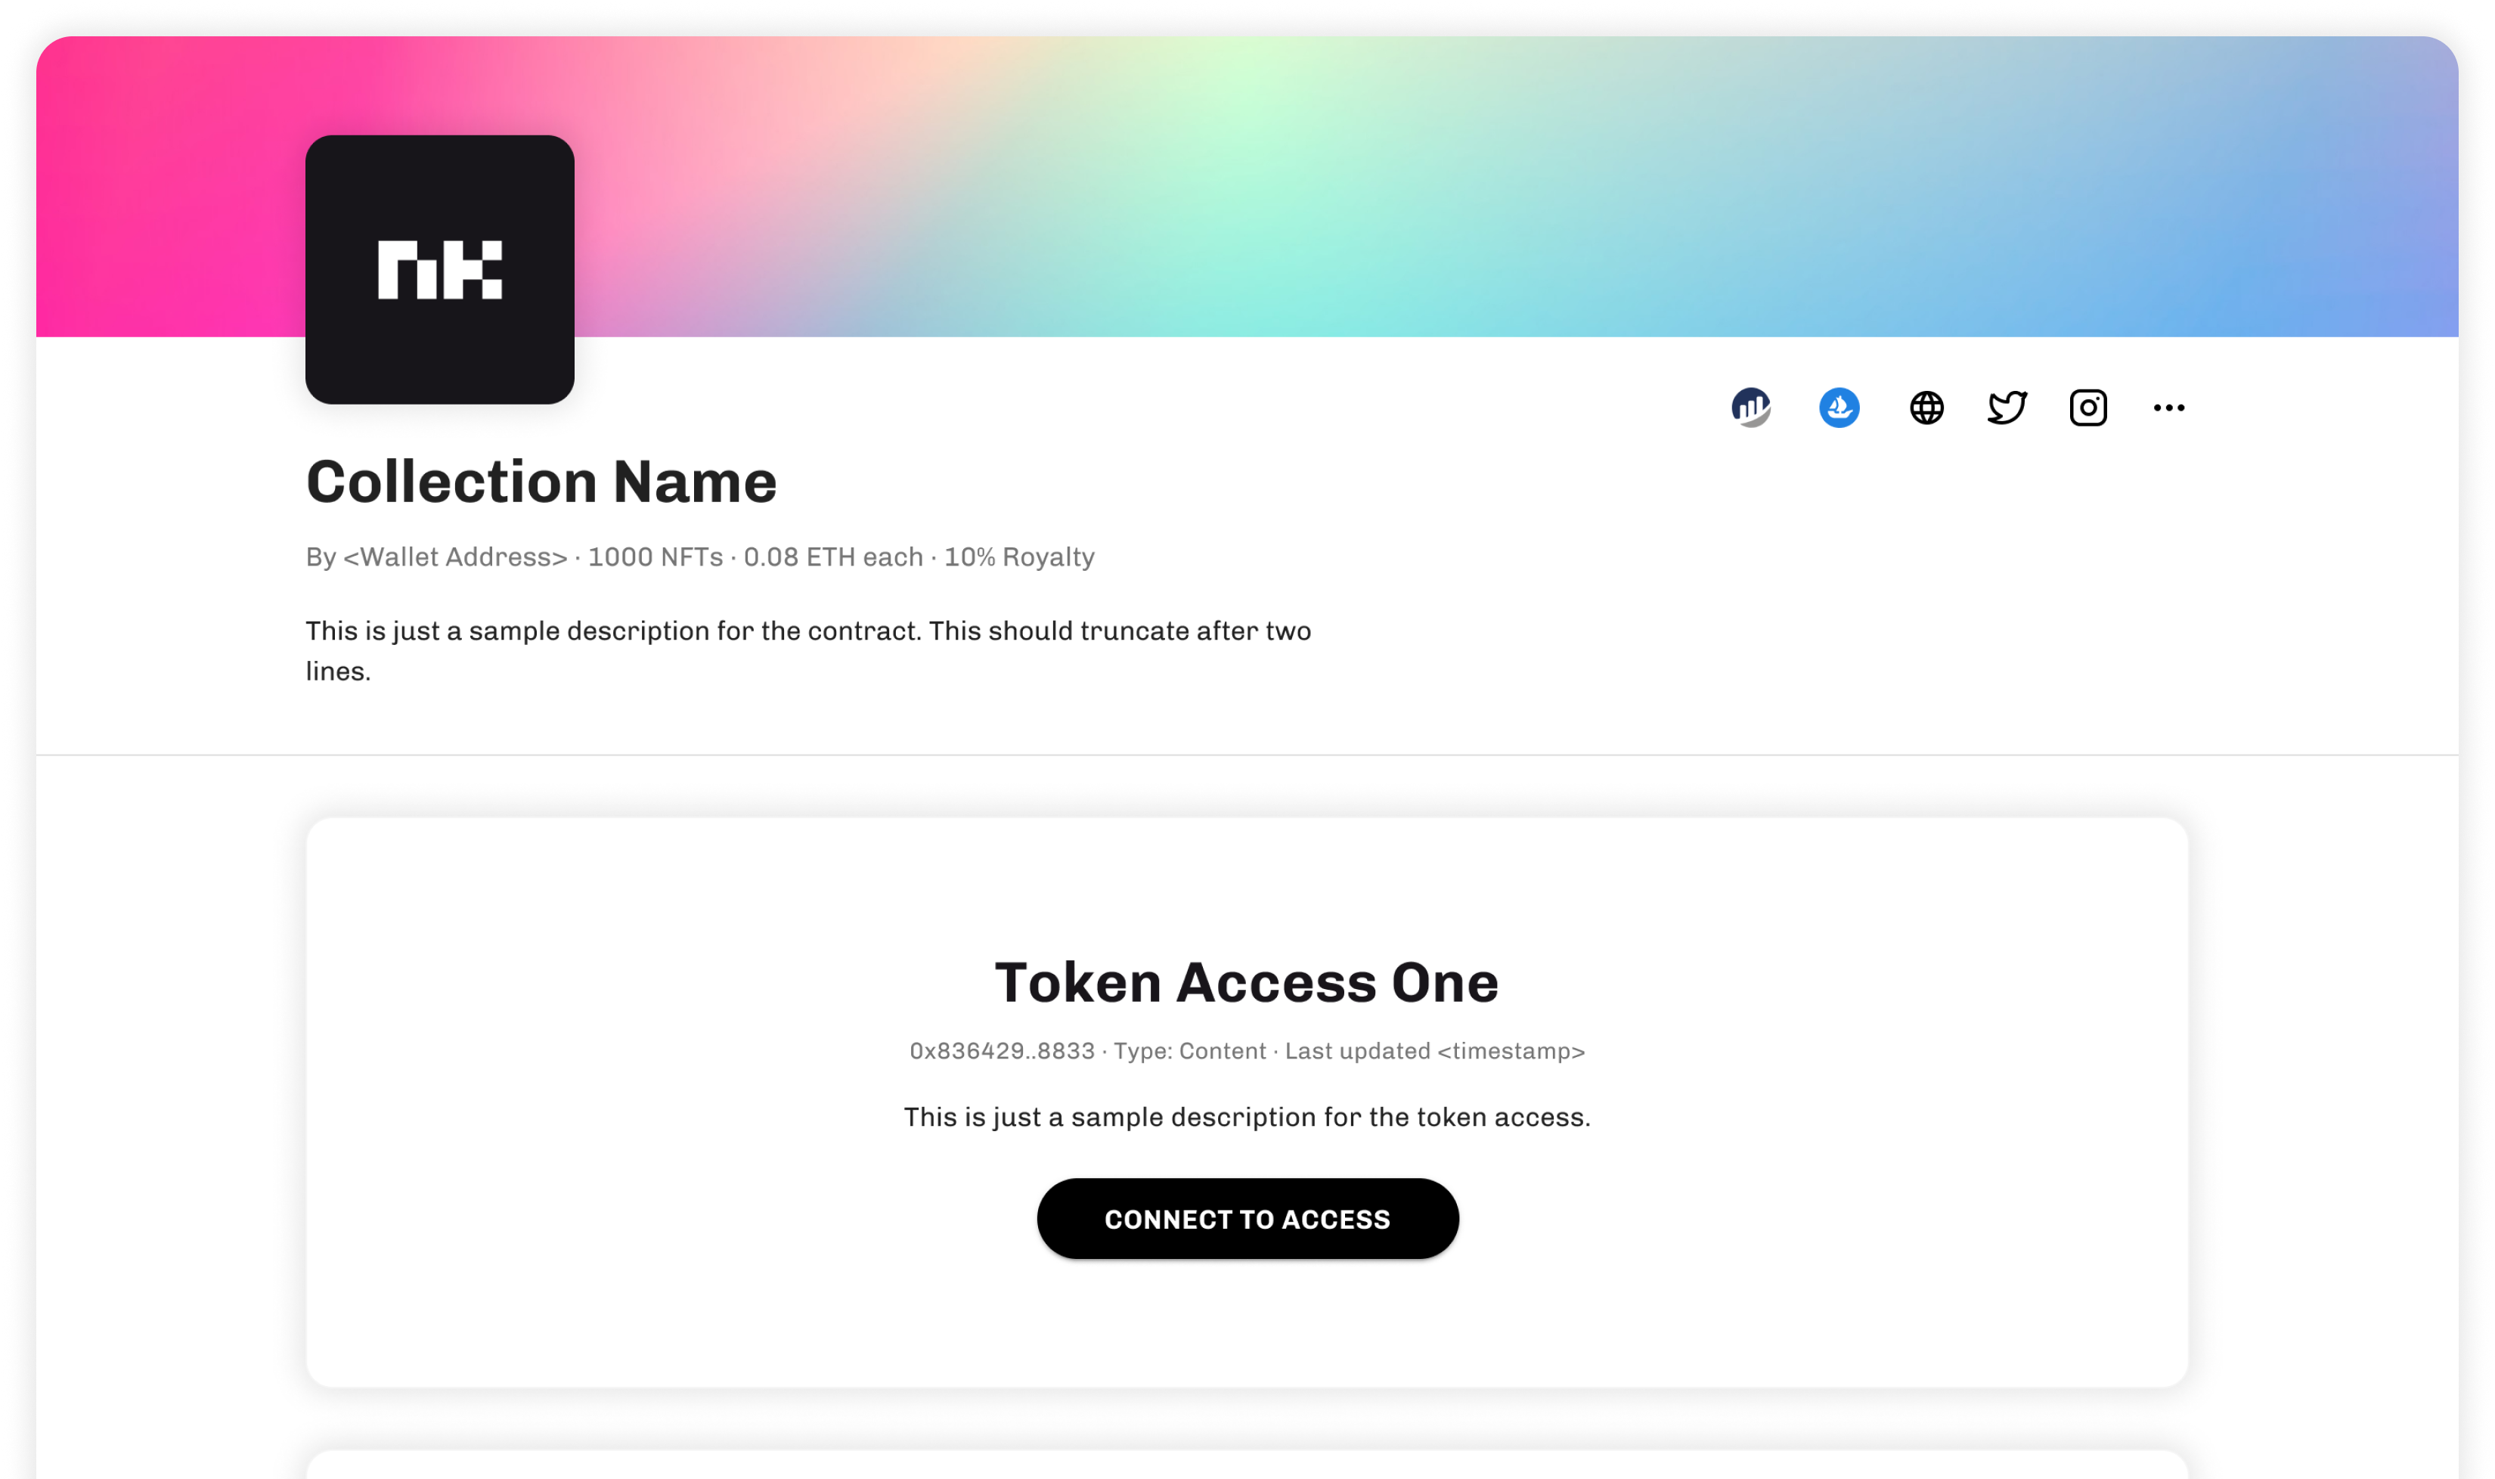Click the collection logo thumbnail
Screen dimensions: 2495x1479
tap(439, 269)
